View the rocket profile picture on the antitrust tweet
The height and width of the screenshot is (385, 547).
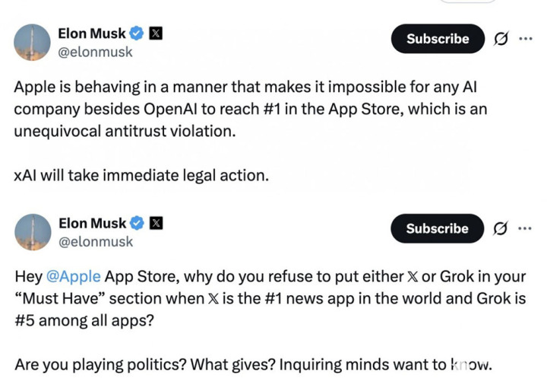click(32, 42)
